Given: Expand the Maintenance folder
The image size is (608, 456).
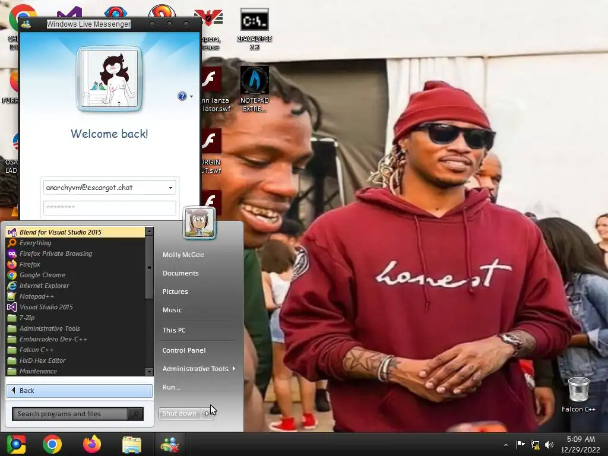Looking at the screenshot, I should [x=75, y=371].
